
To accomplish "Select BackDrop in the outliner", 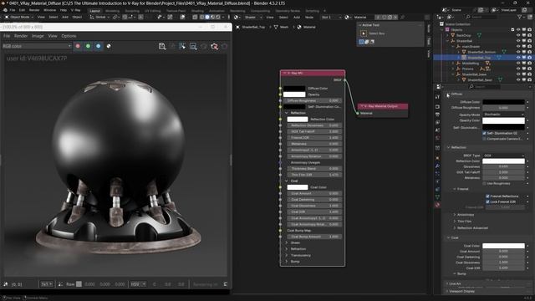I will pos(464,35).
